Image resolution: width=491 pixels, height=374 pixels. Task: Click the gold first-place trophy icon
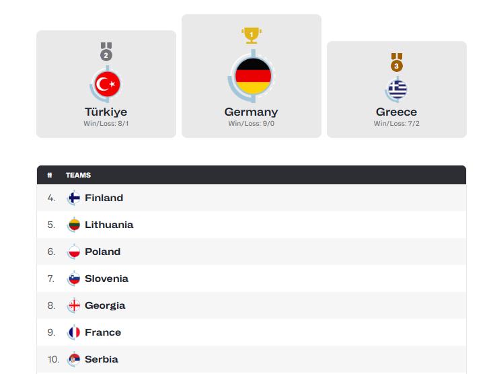pos(252,34)
